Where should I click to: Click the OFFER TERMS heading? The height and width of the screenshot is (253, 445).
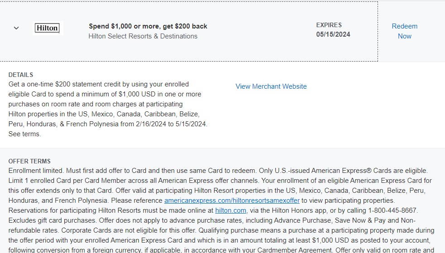29,161
